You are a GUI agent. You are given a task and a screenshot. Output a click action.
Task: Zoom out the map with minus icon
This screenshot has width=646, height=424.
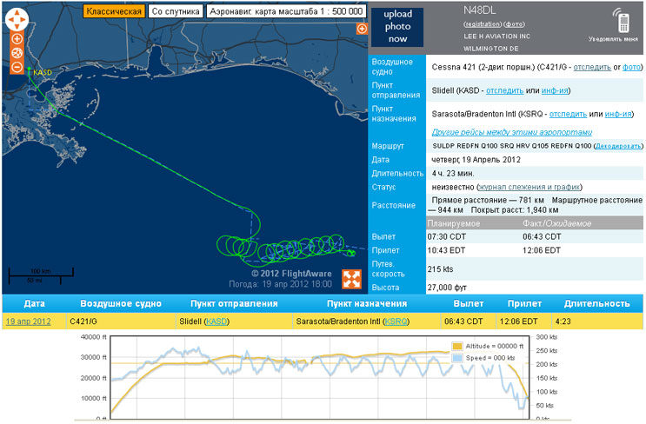pos(17,67)
